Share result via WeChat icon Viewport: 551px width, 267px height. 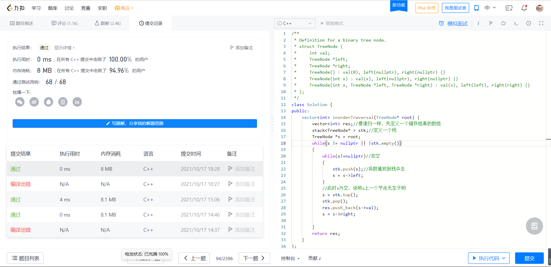(x=20, y=102)
